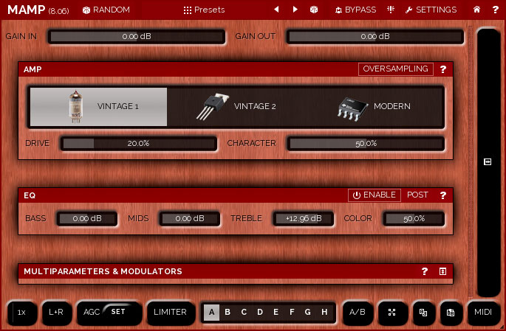Click the BASS value field
This screenshot has width=506, height=331.
pos(87,219)
